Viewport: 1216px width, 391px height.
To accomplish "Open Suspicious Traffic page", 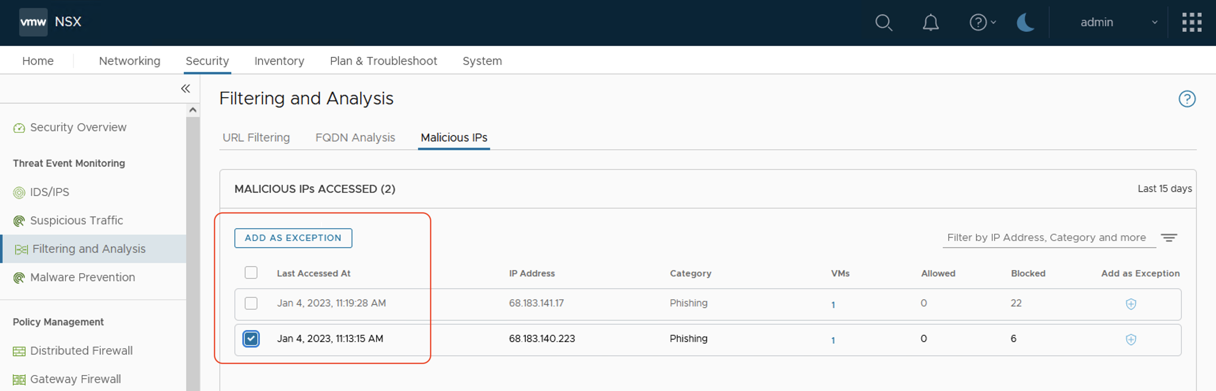I will (x=76, y=220).
